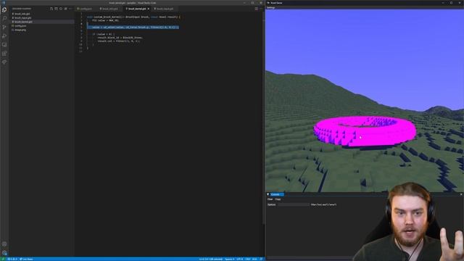Open editor More Actions ellipsis
This screenshot has height=261, width=464.
[x=261, y=9]
